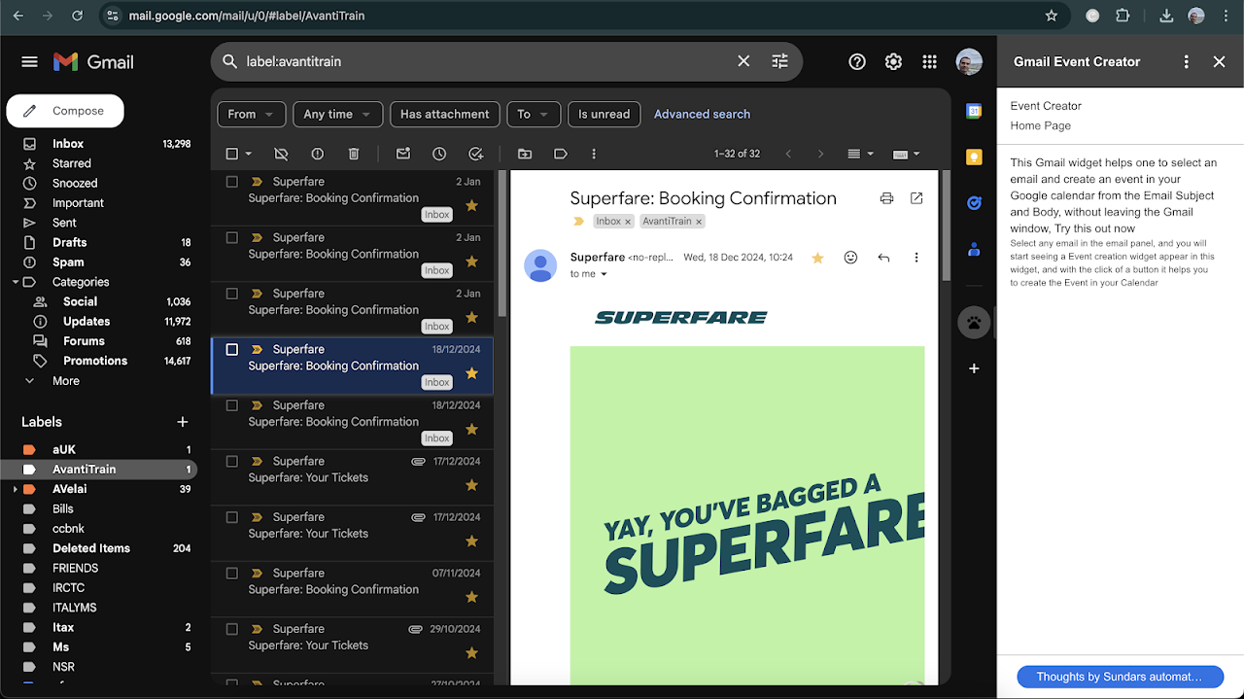Viewport: 1244px width, 699px height.
Task: Open Contacts side panel icon
Action: pos(974,249)
